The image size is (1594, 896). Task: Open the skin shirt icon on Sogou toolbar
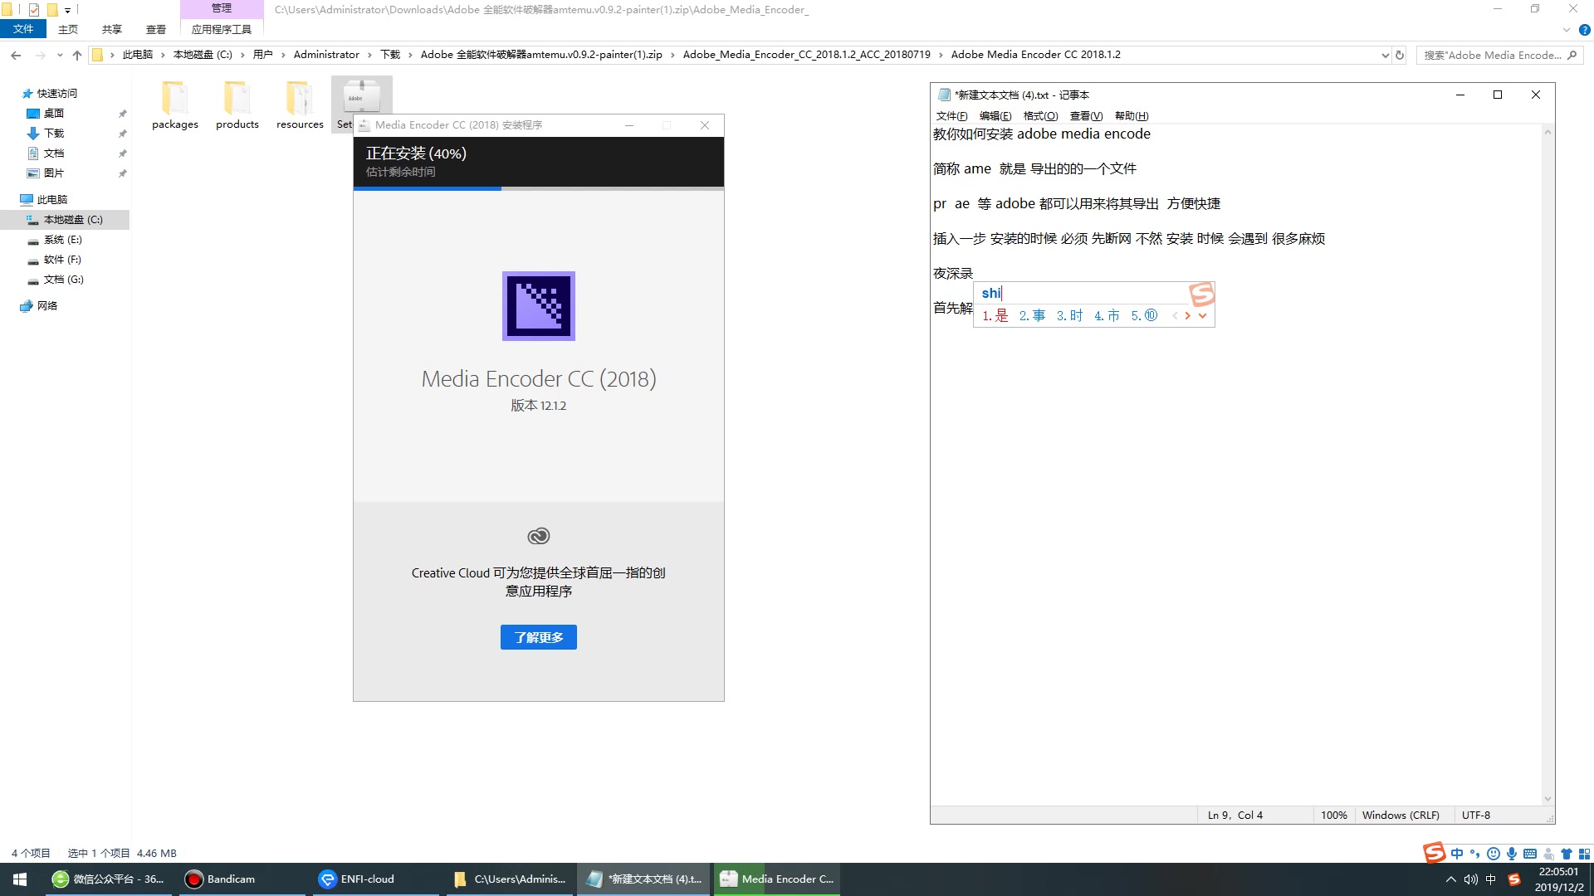point(1567,853)
